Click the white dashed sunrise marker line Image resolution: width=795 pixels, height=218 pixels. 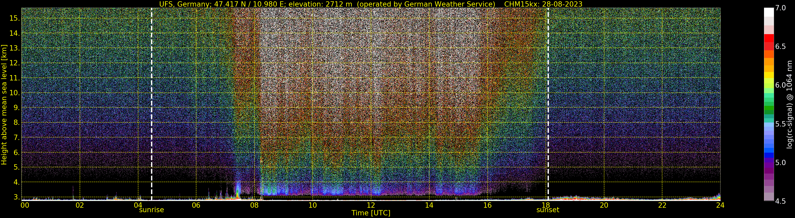(152, 104)
